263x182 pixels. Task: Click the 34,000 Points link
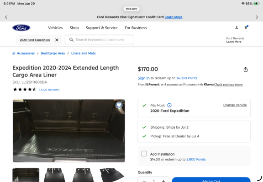(187, 78)
